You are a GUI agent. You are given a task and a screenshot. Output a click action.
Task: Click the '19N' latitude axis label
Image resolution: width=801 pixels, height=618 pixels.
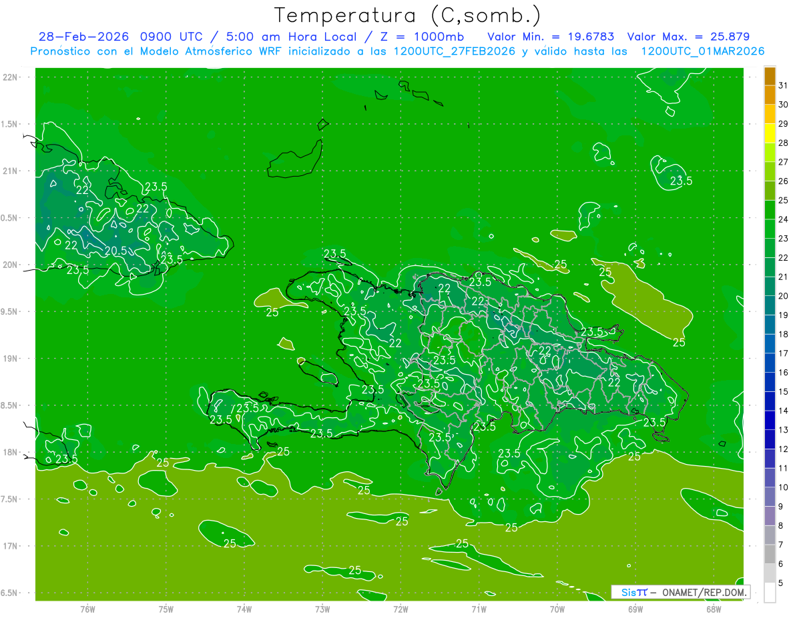pyautogui.click(x=11, y=359)
